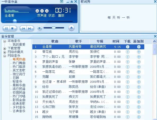Toggle the LRC lyrics button
157x120 pixels.
[x=37, y=11]
